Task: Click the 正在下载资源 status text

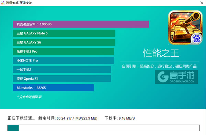Action: (21, 118)
